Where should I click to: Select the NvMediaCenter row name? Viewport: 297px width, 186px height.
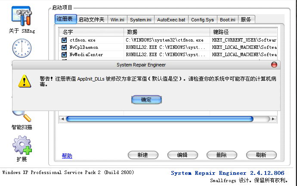pos(86,54)
